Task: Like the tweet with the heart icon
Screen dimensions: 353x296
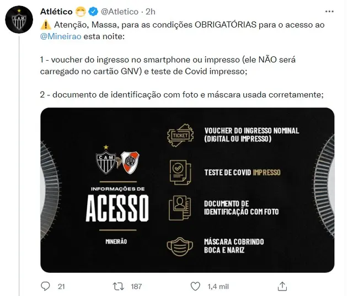Action: [x=195, y=286]
